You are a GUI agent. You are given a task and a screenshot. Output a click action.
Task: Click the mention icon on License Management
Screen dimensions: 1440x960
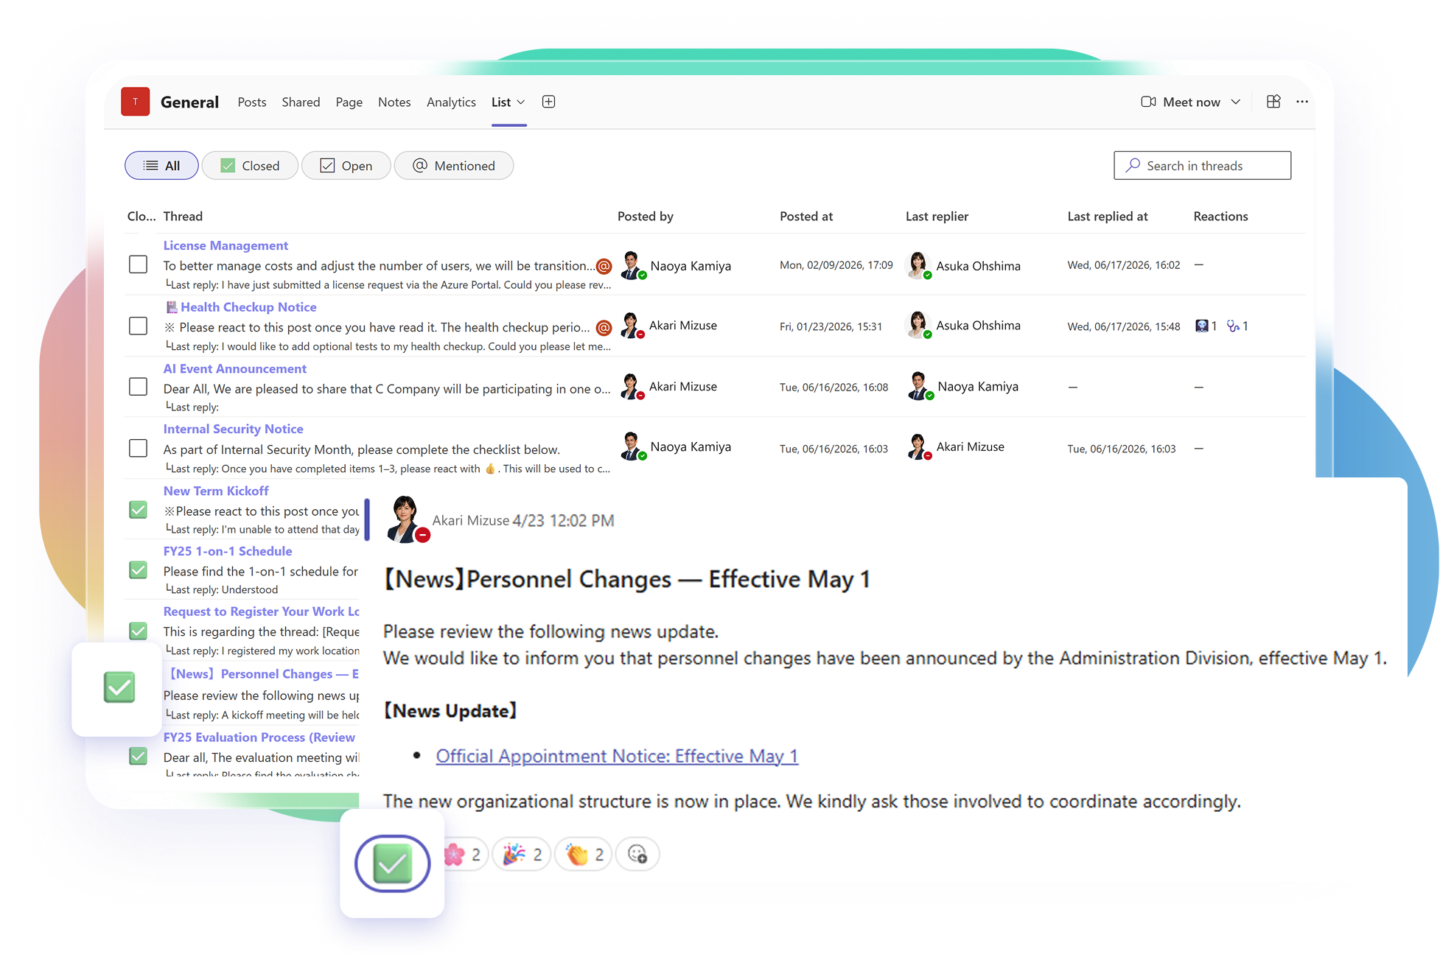604,266
